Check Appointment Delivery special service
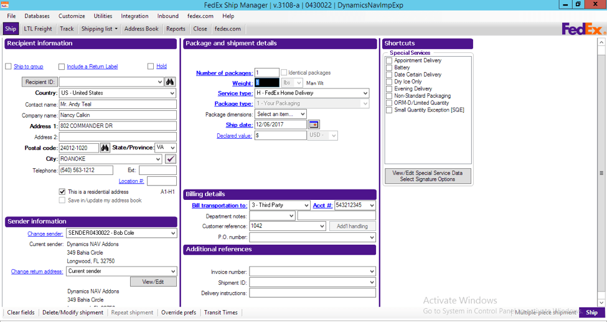607x322 pixels. 390,60
